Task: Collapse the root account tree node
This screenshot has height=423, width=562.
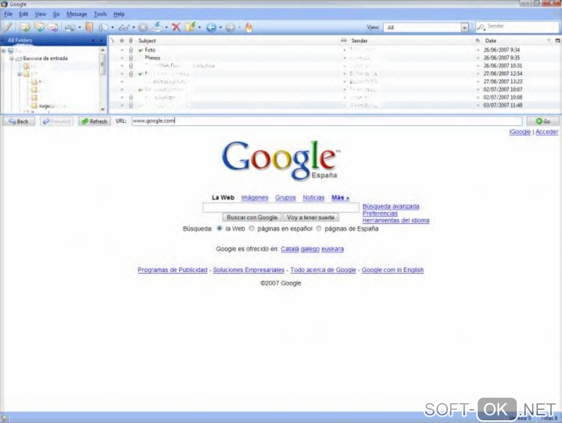Action: 4,51
